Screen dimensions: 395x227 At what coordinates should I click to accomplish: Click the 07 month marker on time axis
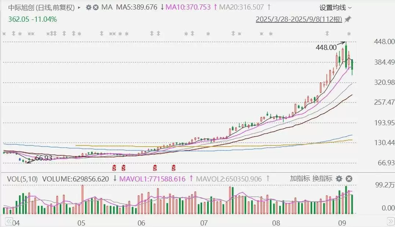click(x=204, y=223)
